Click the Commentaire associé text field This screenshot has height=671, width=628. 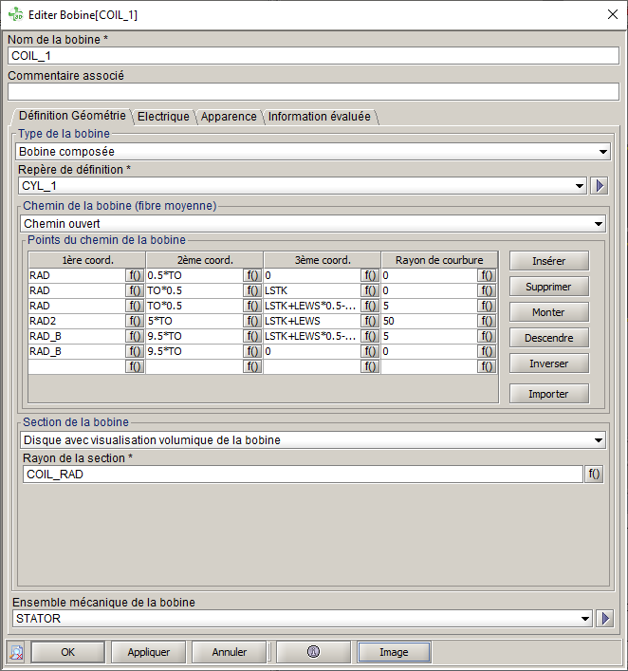click(313, 92)
